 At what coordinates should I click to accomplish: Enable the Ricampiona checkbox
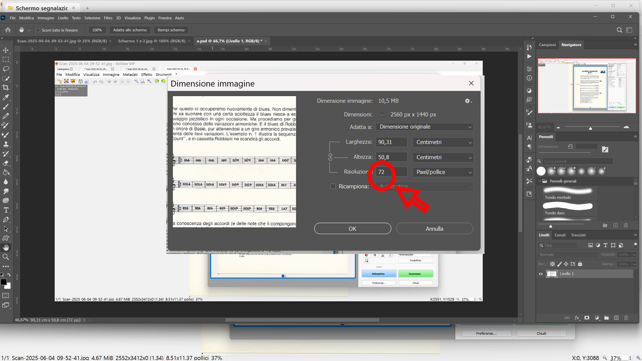click(x=333, y=186)
